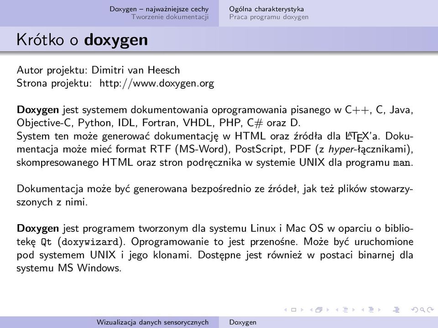
Task: Click the slide title 'Krótko o doxygen'
Action: coord(82,40)
